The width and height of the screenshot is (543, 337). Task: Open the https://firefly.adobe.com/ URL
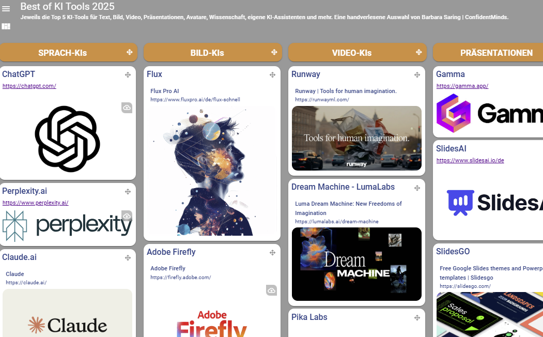[x=180, y=277]
